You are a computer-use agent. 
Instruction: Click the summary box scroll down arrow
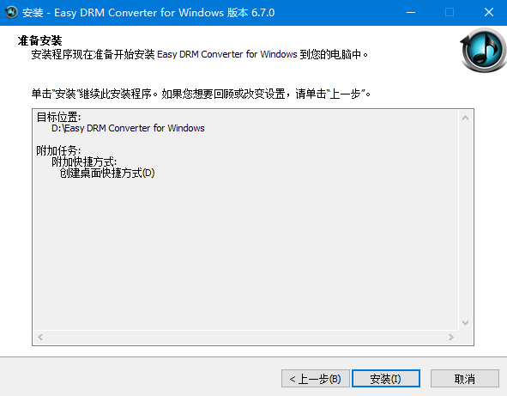point(465,323)
